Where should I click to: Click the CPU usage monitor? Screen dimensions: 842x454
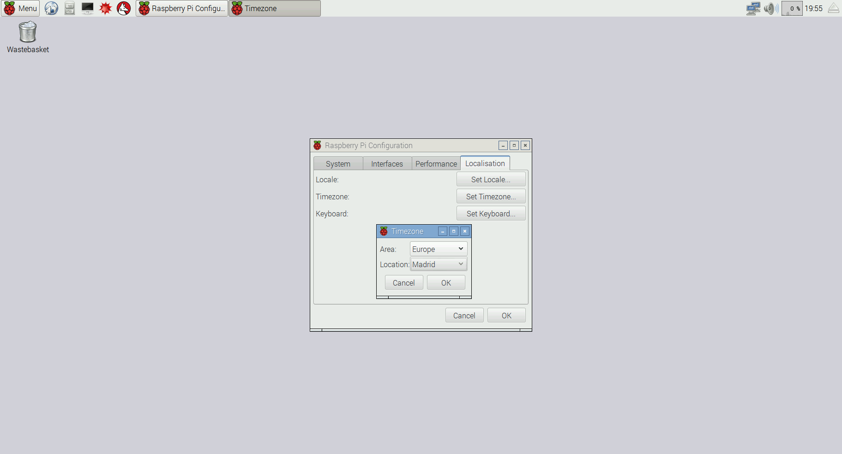792,8
